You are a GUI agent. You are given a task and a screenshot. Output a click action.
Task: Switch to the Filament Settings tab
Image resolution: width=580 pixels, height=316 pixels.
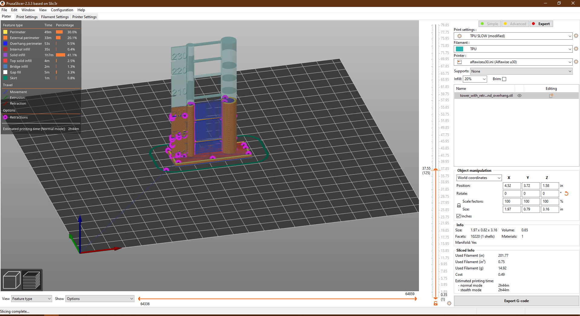pos(55,17)
